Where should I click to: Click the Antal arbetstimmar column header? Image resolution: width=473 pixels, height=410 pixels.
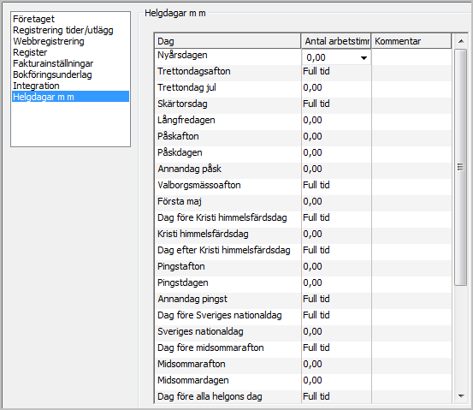336,41
